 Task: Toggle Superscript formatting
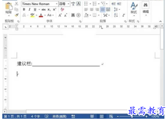54,9
